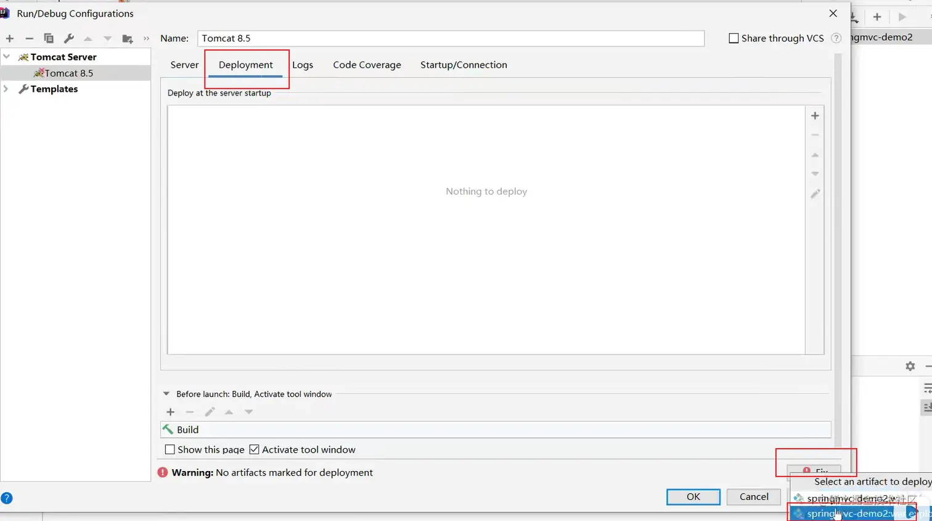Expand the Templates tree node
932x521 pixels.
tap(7, 89)
